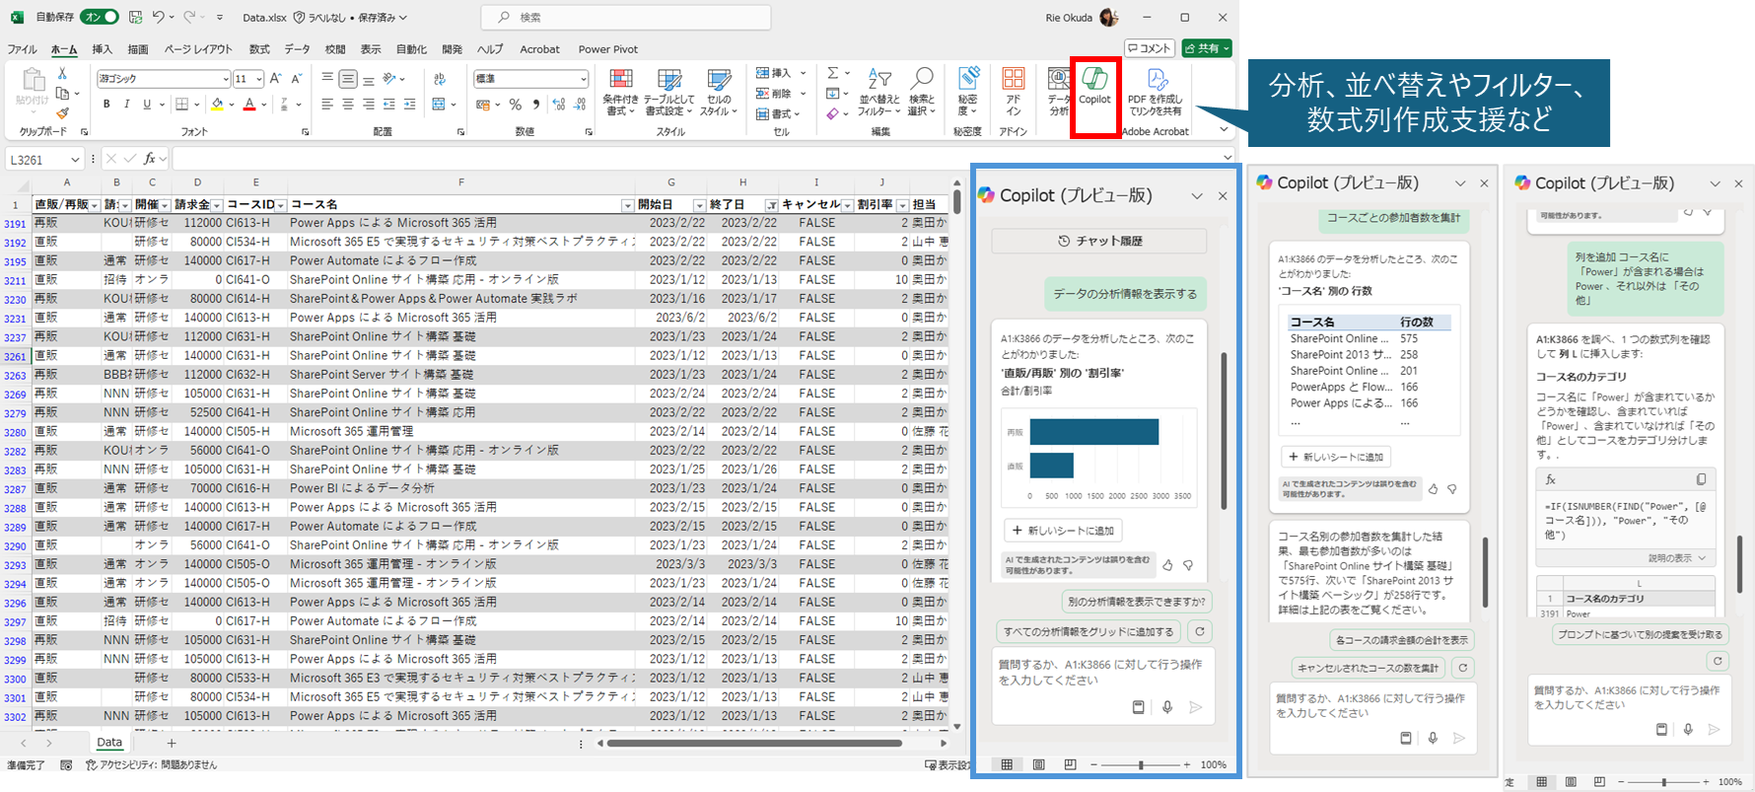Launch Copilot from the ribbon
The image size is (1755, 792).
click(1094, 87)
